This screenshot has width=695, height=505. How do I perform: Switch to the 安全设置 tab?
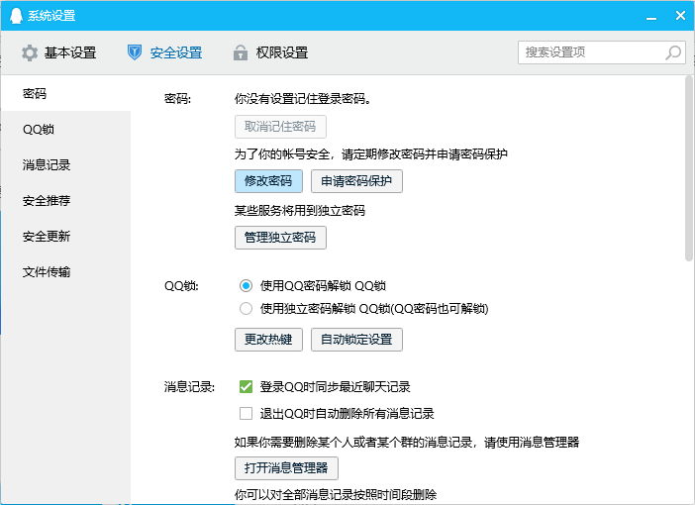click(165, 52)
